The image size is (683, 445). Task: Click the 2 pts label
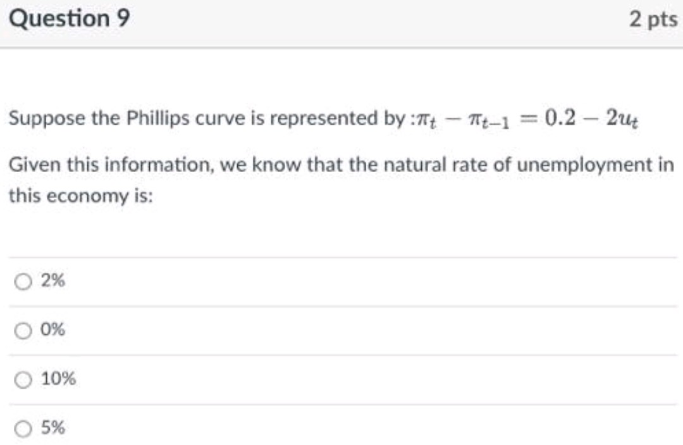653,18
